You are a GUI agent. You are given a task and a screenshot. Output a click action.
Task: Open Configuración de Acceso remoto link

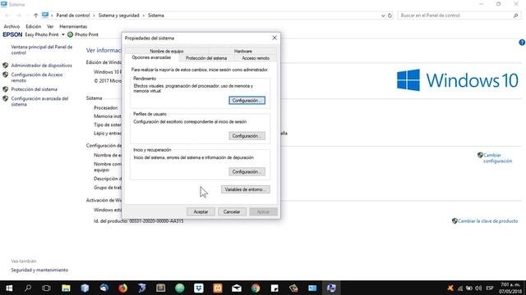click(36, 77)
